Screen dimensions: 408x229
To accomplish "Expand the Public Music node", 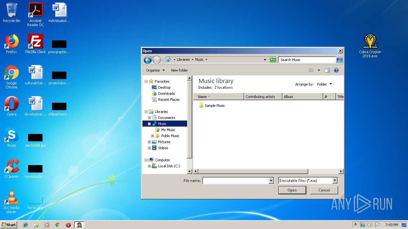I will click(x=152, y=136).
